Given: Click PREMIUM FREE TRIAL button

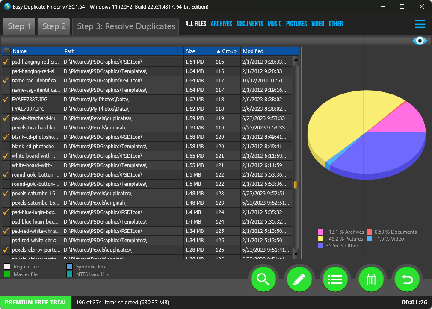Looking at the screenshot, I should coord(36,302).
